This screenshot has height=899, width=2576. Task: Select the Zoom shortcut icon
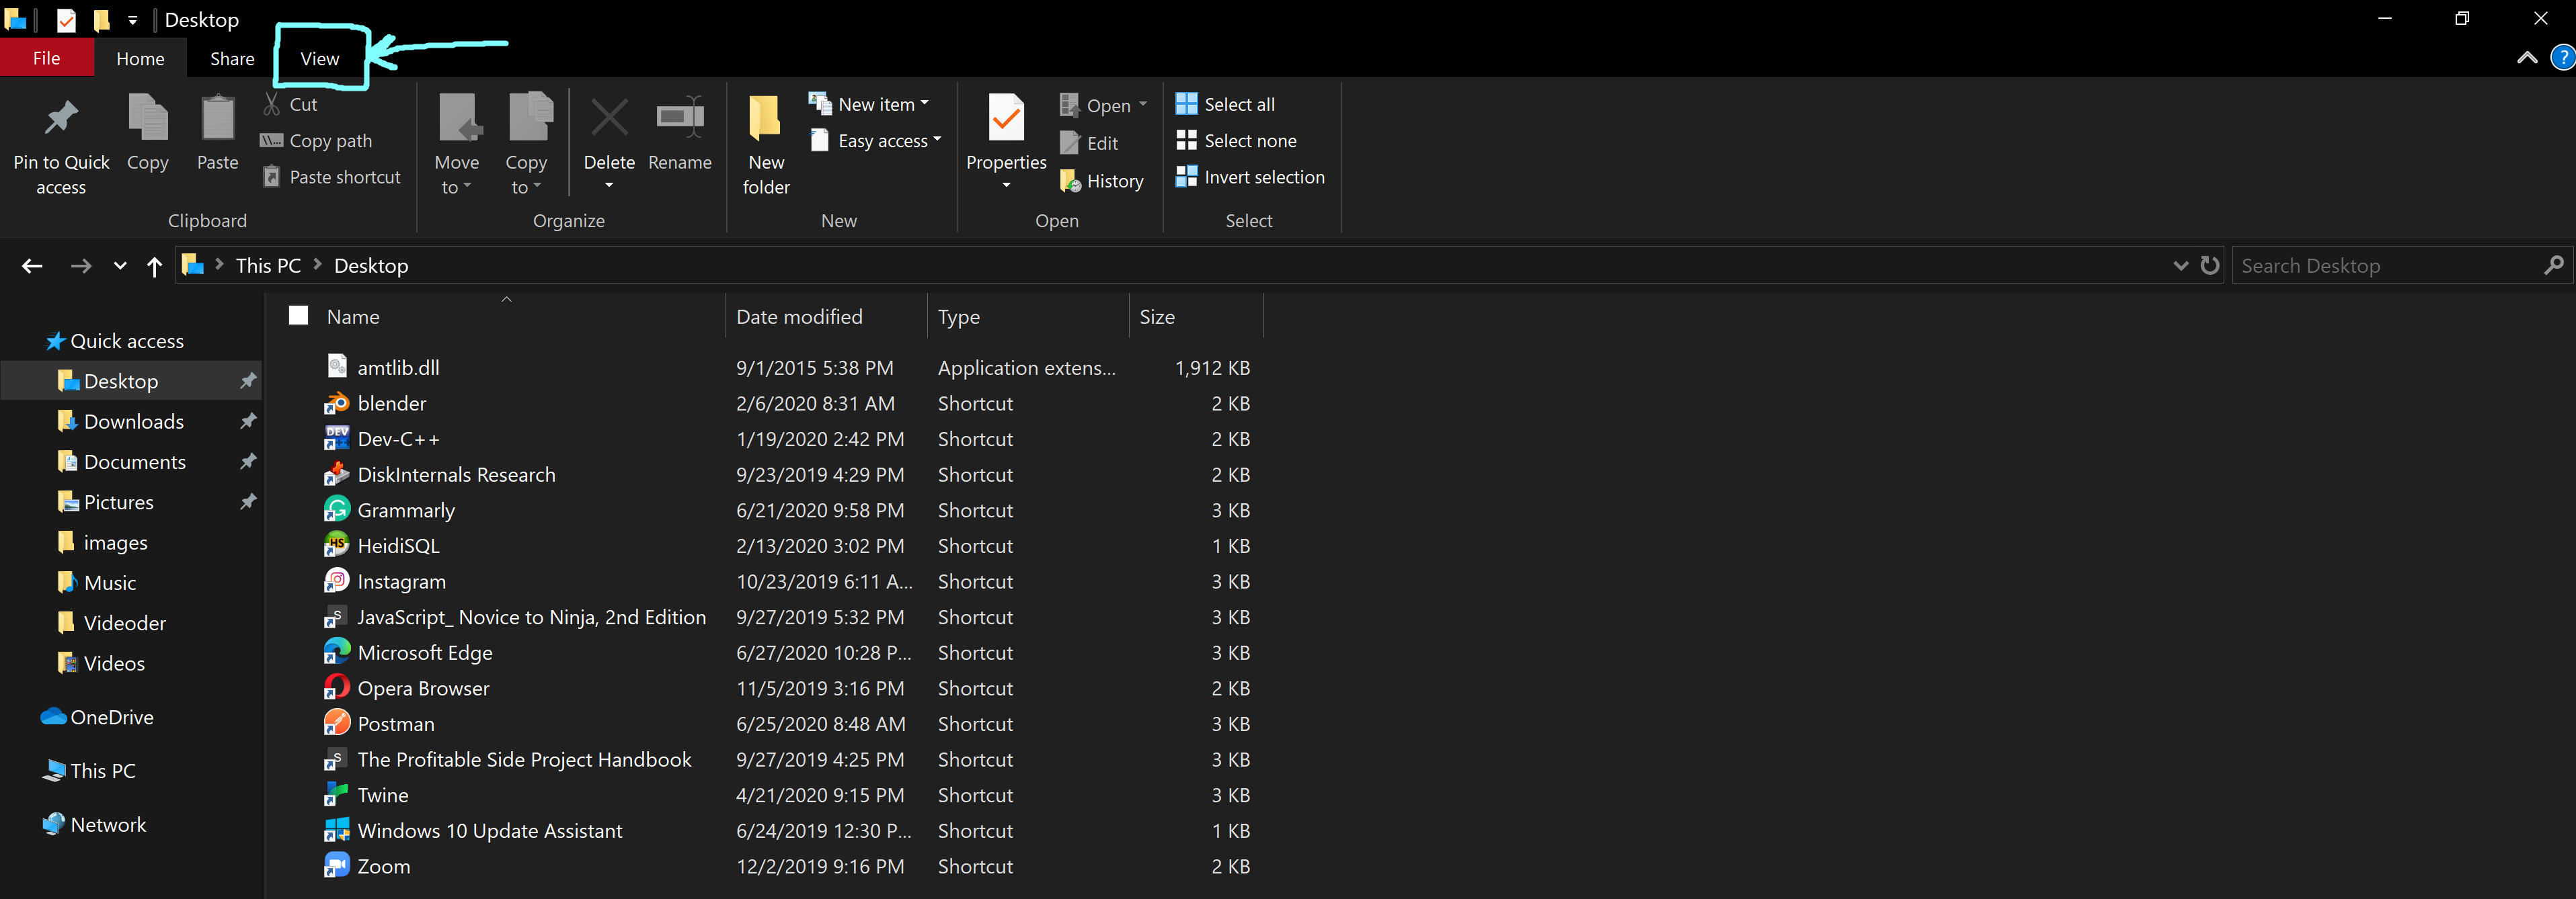click(x=336, y=866)
